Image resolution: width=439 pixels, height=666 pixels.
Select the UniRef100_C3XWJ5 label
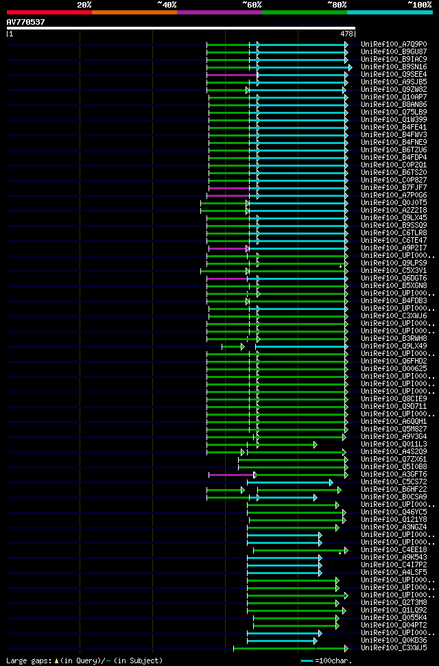[394, 648]
